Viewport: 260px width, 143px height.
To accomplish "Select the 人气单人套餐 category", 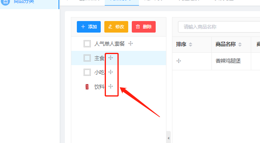I will pyautogui.click(x=109, y=44).
